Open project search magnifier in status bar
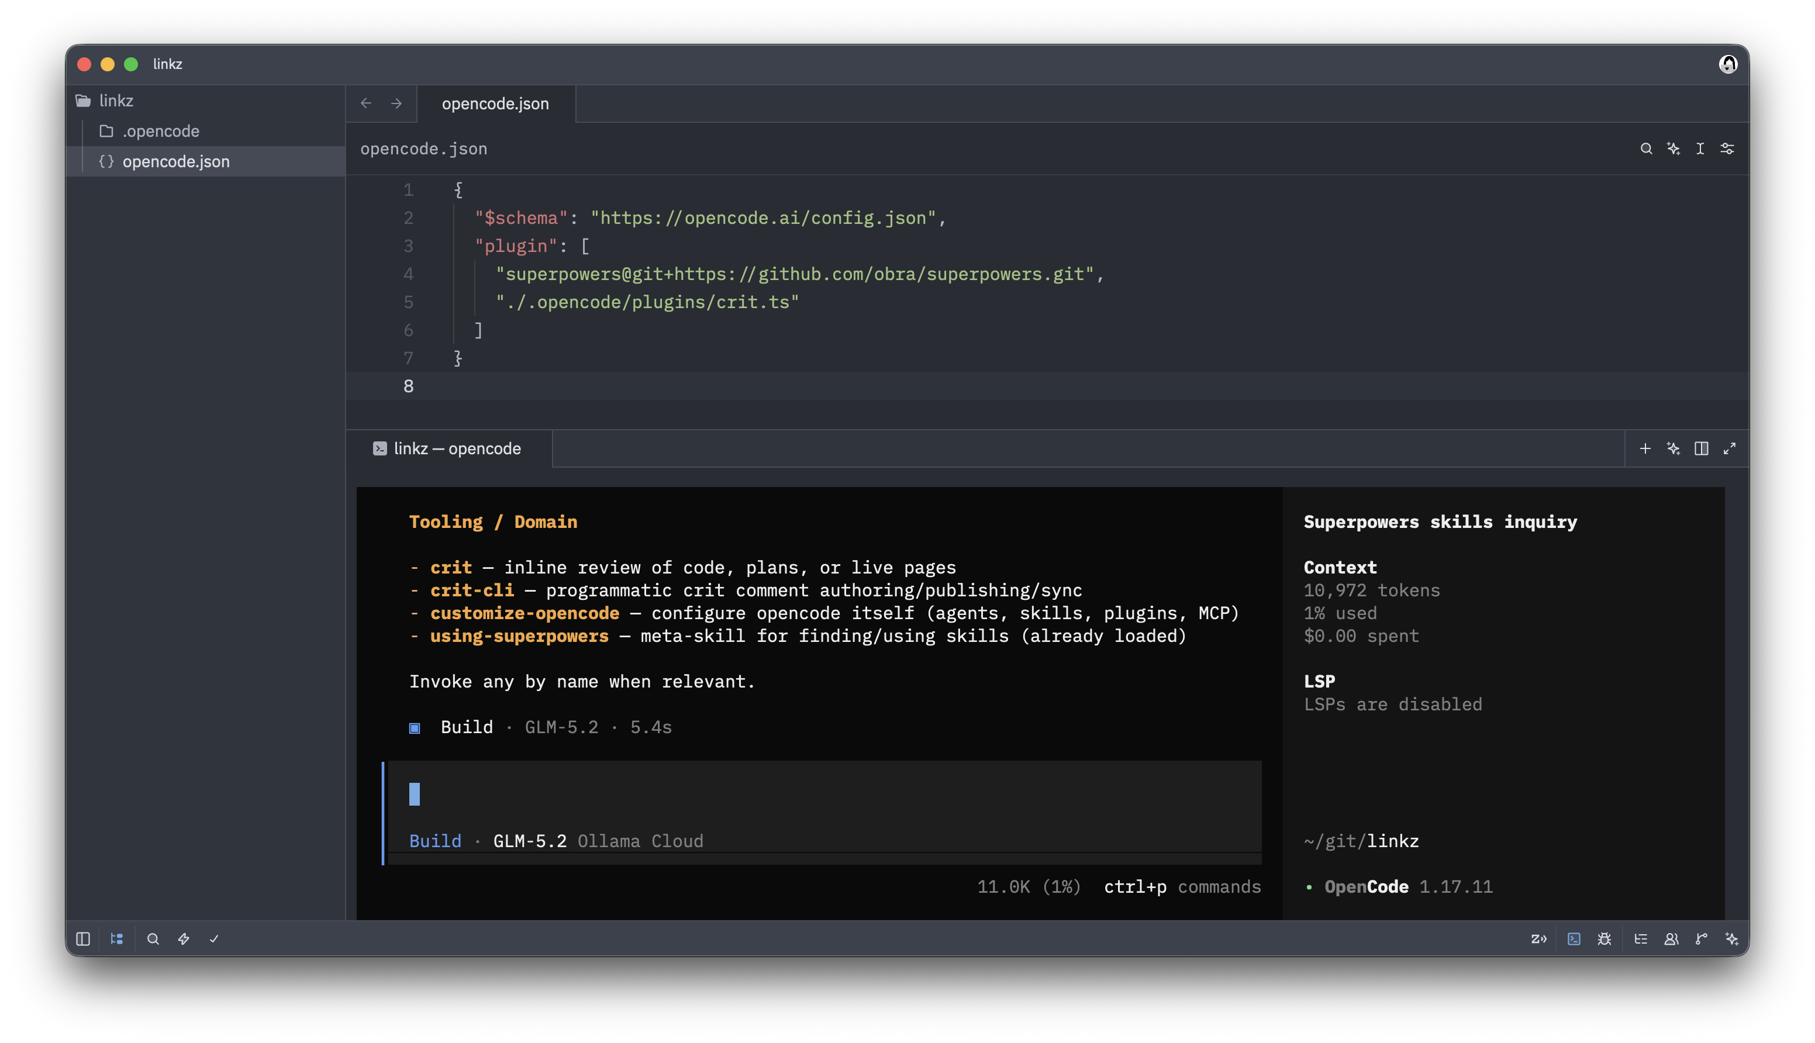The height and width of the screenshot is (1043, 1815). click(x=153, y=938)
